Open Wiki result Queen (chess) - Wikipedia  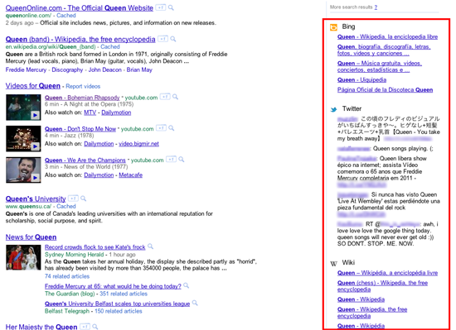click(382, 286)
